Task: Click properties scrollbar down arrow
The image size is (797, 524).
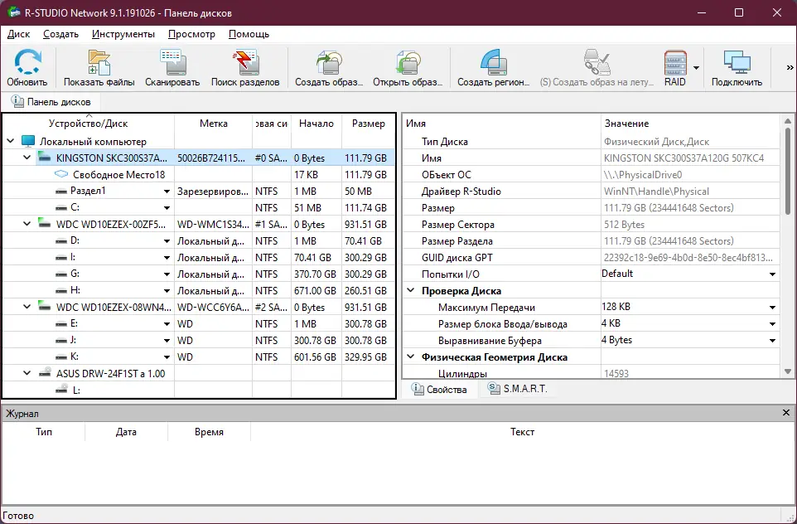Action: (x=788, y=372)
